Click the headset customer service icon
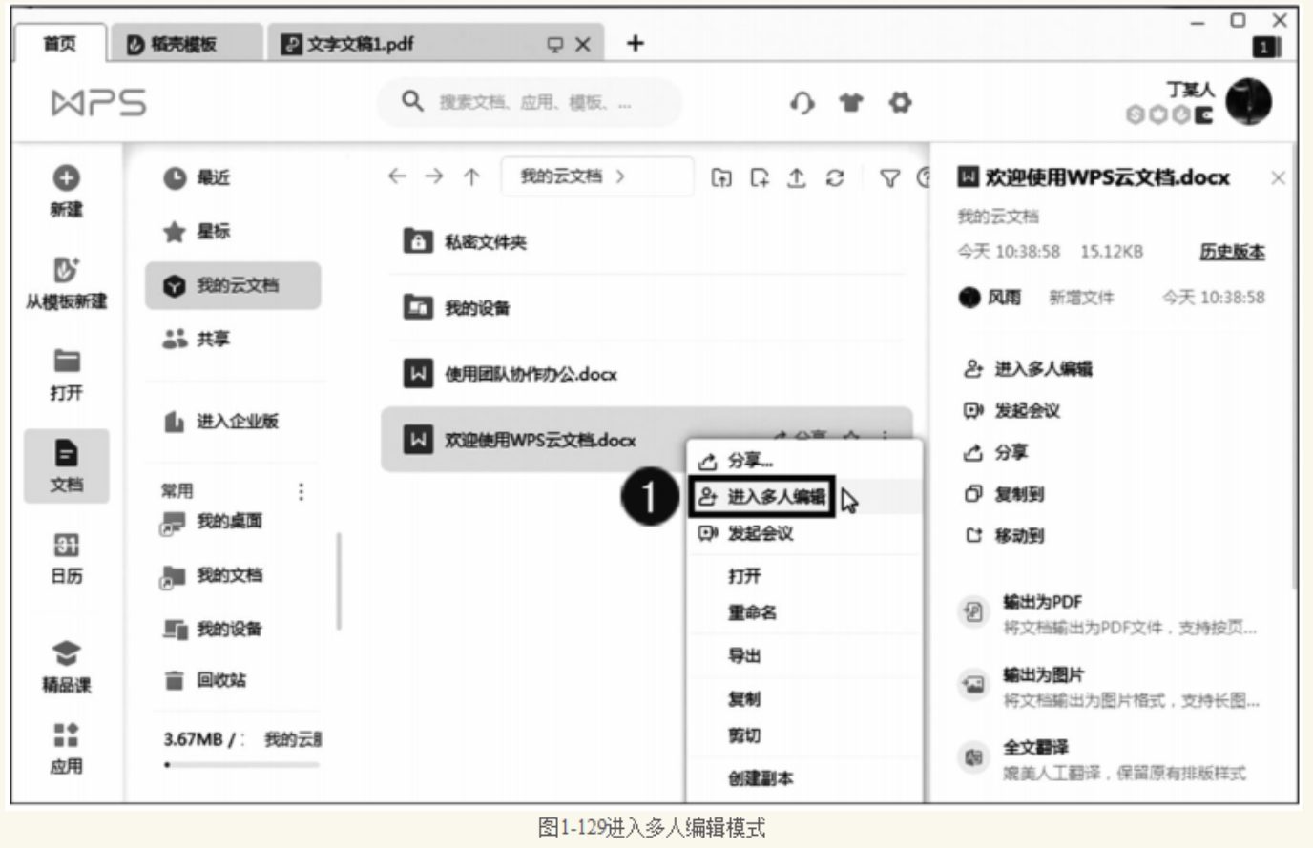Screen dimensions: 1313x848 (802, 102)
